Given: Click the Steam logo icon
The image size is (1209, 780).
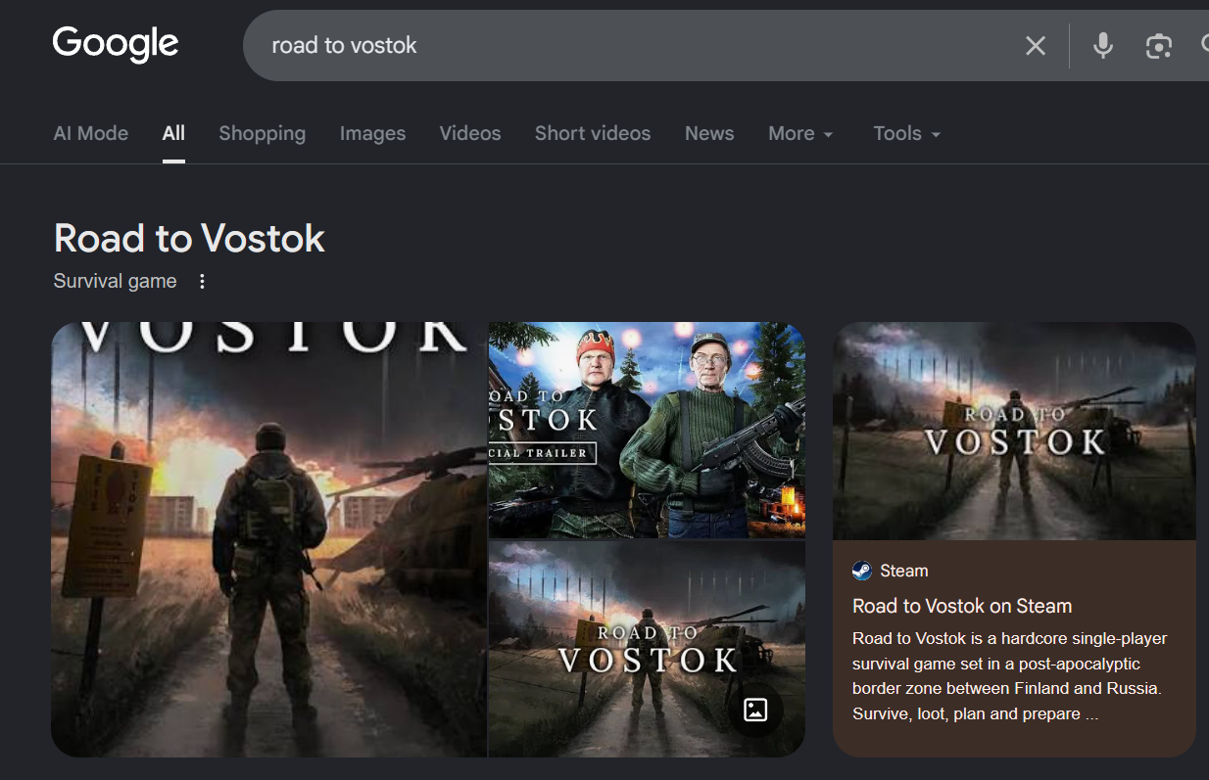Looking at the screenshot, I should pos(862,571).
